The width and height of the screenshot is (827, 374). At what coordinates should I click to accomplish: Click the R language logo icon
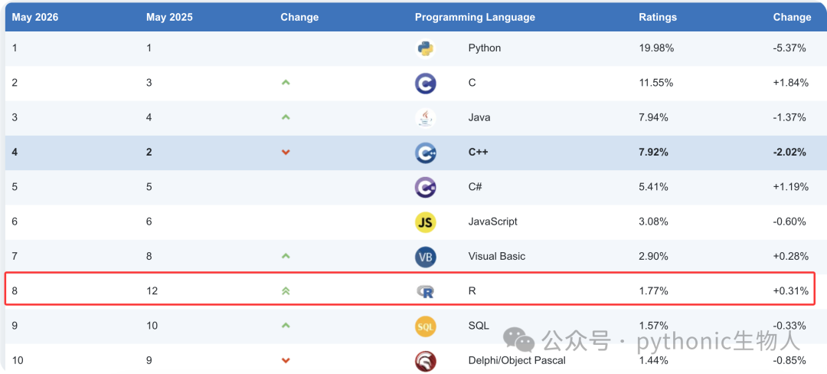click(425, 290)
